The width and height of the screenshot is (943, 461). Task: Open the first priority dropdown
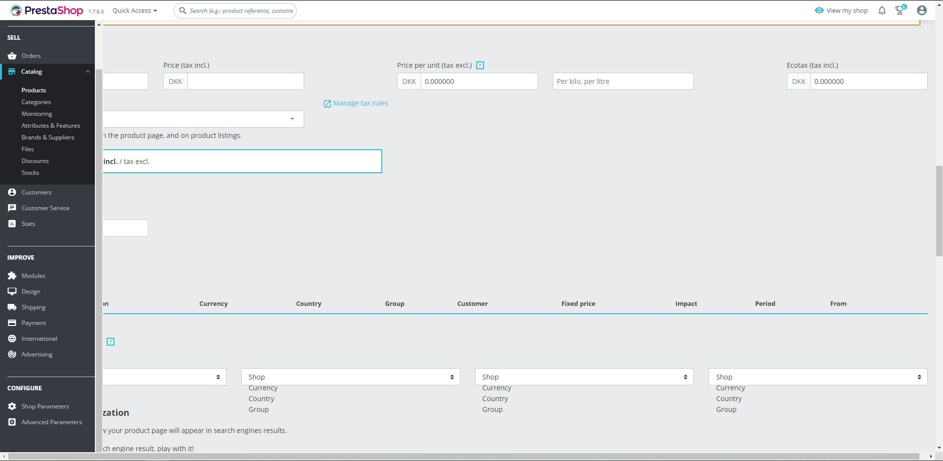pyautogui.click(x=165, y=377)
